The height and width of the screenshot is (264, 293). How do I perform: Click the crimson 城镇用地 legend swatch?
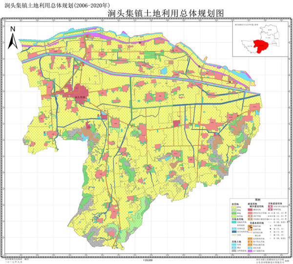[x=250, y=210]
